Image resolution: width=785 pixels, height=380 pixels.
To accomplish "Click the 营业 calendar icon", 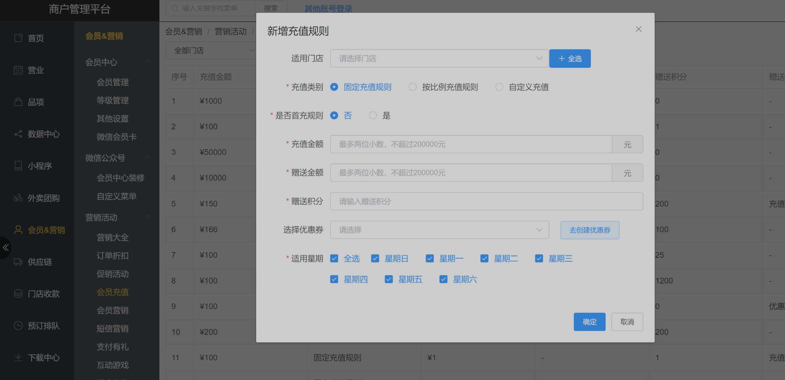I will click(x=18, y=70).
